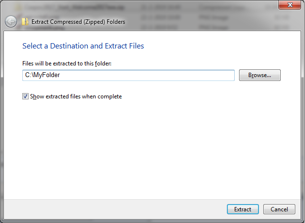305x223 pixels.
Task: Click heading "Select a Destination and Extract Files"
Action: click(83, 46)
